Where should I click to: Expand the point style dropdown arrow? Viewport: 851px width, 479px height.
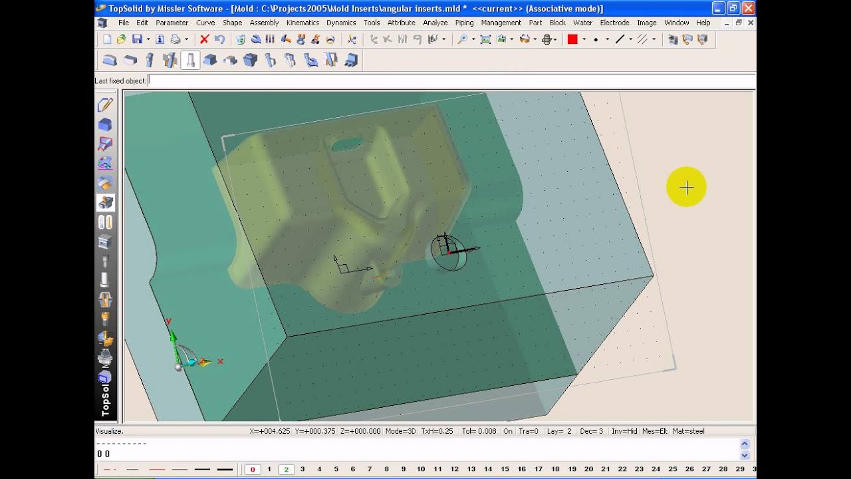click(x=607, y=39)
